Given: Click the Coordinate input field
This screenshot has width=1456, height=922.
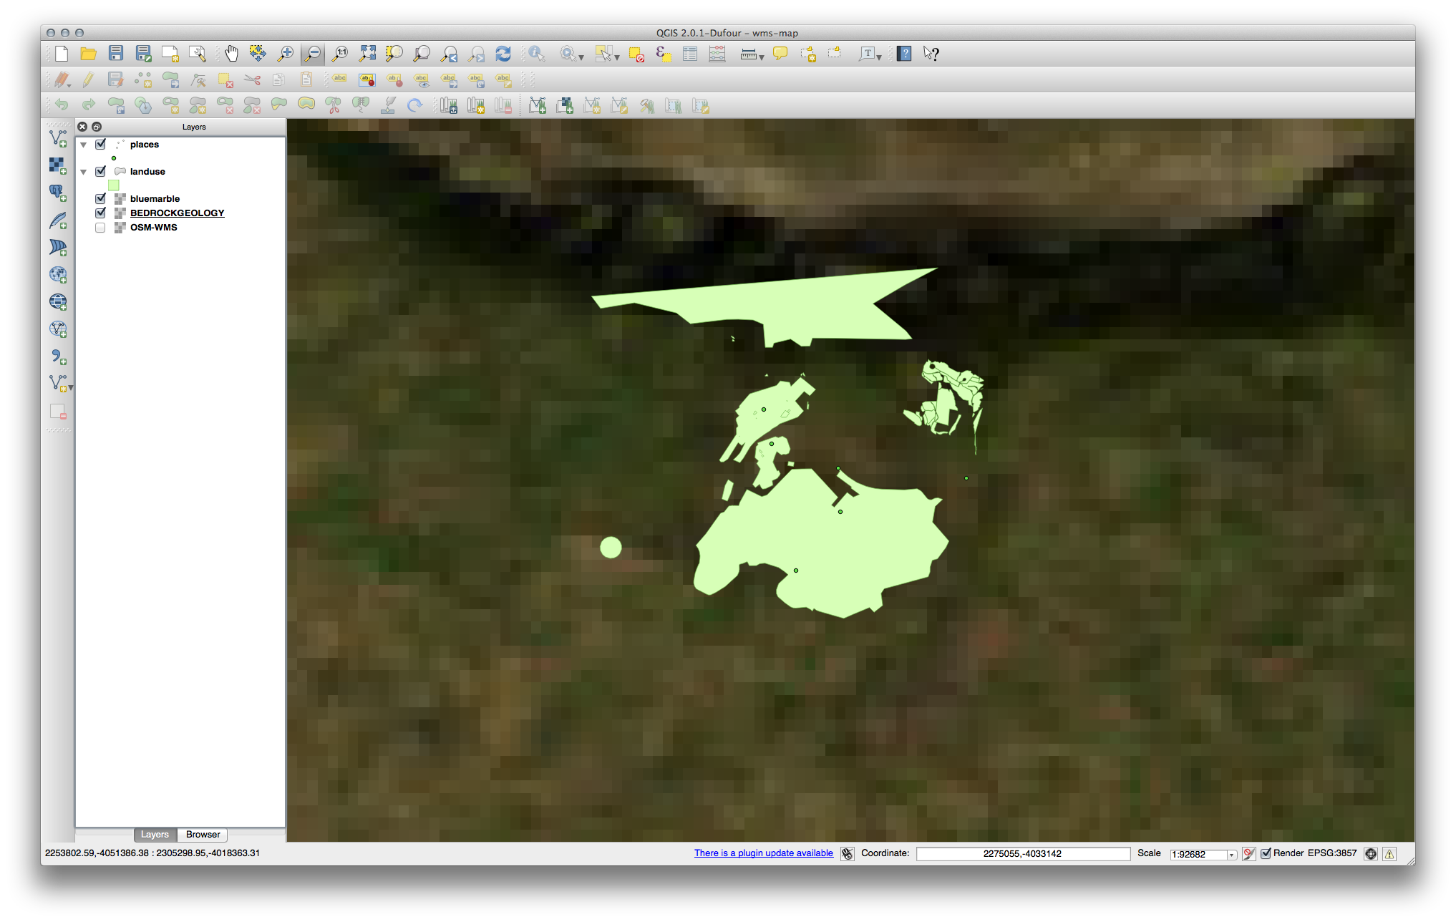Looking at the screenshot, I should coord(1022,854).
